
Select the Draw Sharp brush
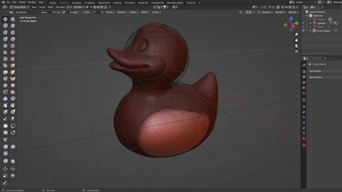coord(13,19)
